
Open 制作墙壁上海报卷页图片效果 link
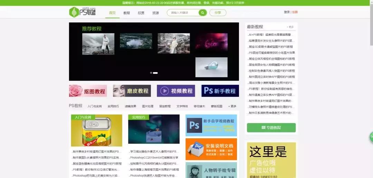154,170
